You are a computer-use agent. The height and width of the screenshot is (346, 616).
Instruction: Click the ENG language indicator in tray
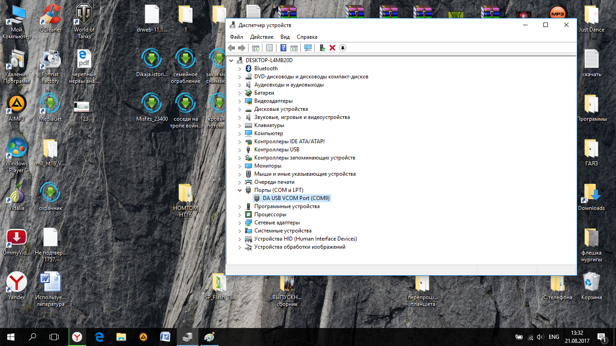click(x=554, y=337)
